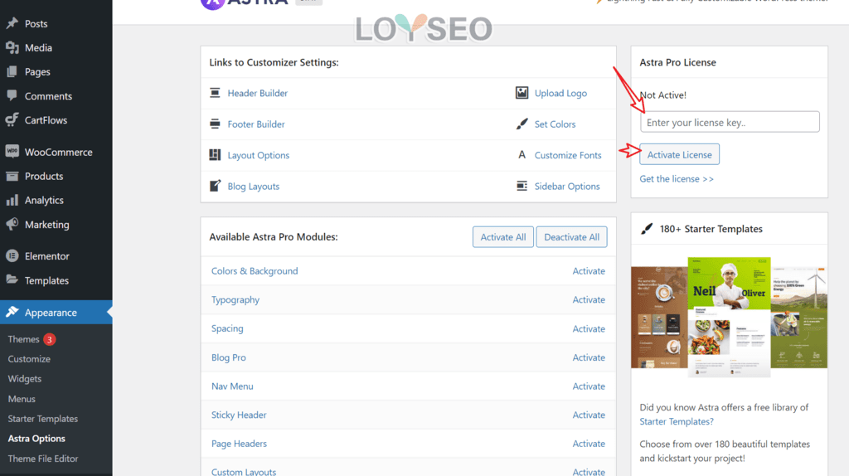Activate the Spacing module
849x476 pixels.
(x=589, y=328)
